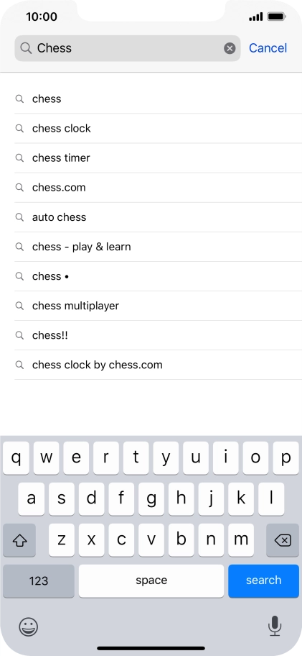Choose the "auto chess" suggestion
Screen dimensions: 302x656
[x=158, y=217]
